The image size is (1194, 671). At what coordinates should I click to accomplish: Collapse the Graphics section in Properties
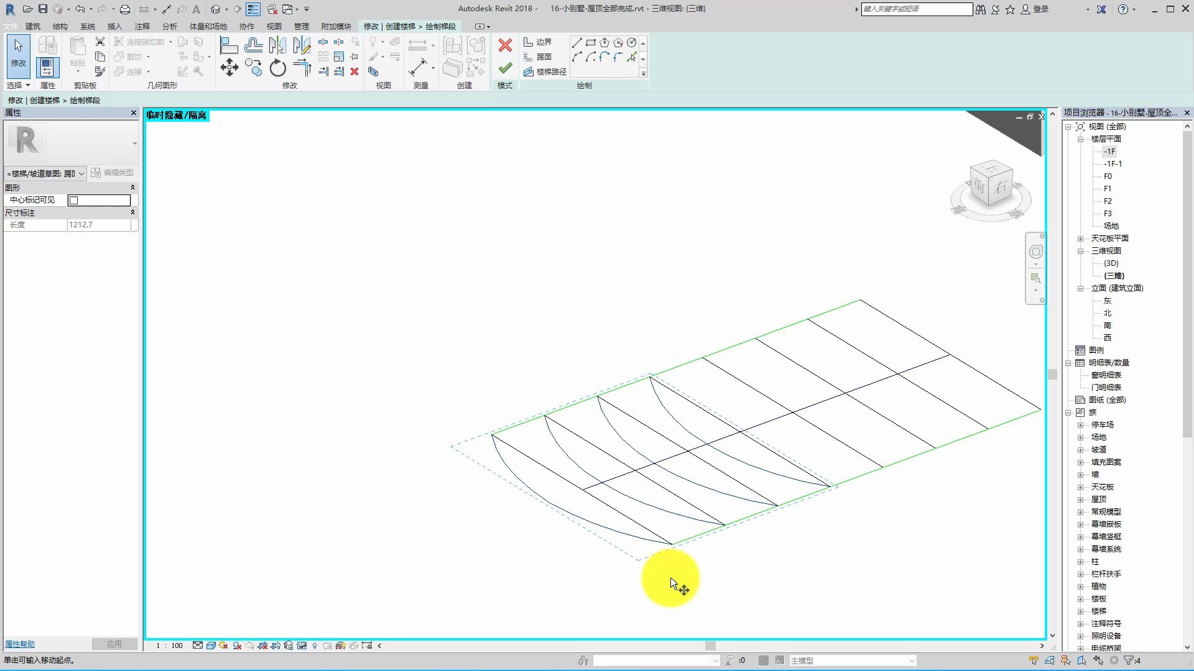(x=132, y=188)
